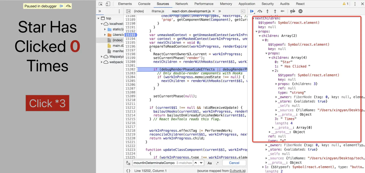Click breakpoint marker on line 15193

click(x=130, y=35)
